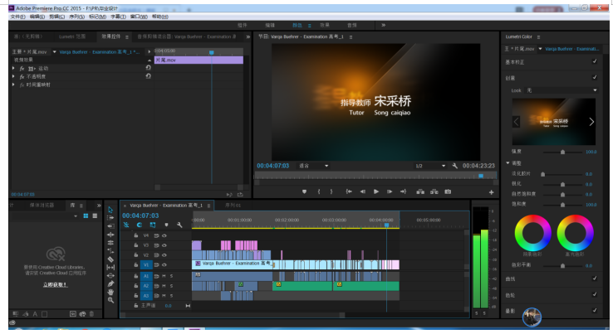613x334 pixels.
Task: Switch to the Lumetri 范围 tab
Action: (72, 36)
